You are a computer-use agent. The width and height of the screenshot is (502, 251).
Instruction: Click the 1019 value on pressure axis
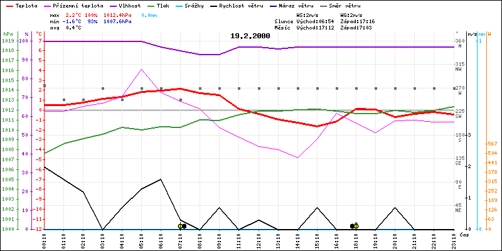pos(7,41)
